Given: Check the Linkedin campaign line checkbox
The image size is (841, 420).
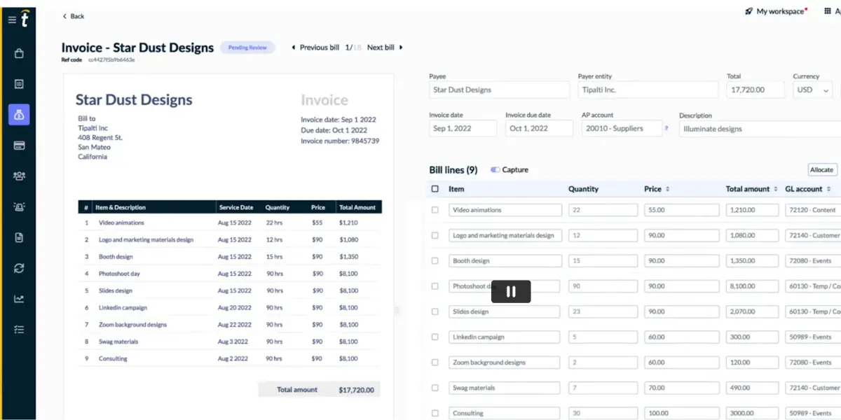Looking at the screenshot, I should pyautogui.click(x=435, y=337).
